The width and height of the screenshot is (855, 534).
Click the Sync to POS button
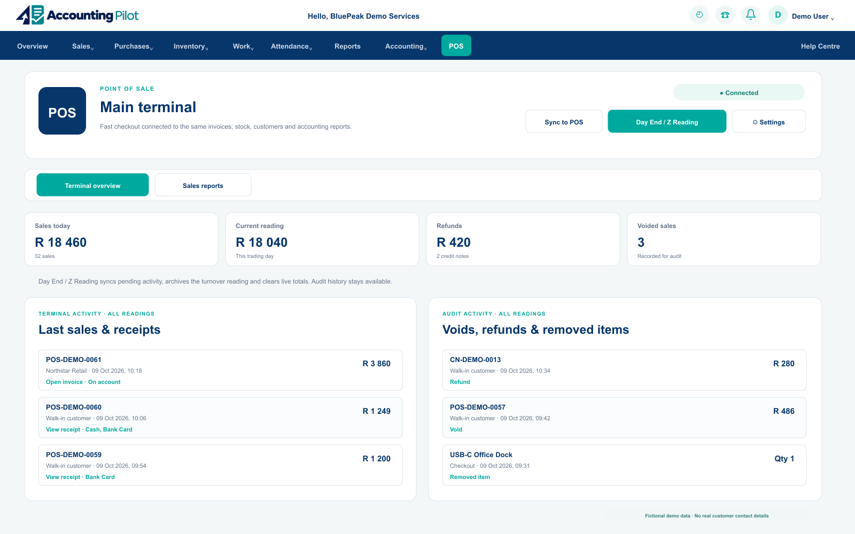[x=564, y=121]
